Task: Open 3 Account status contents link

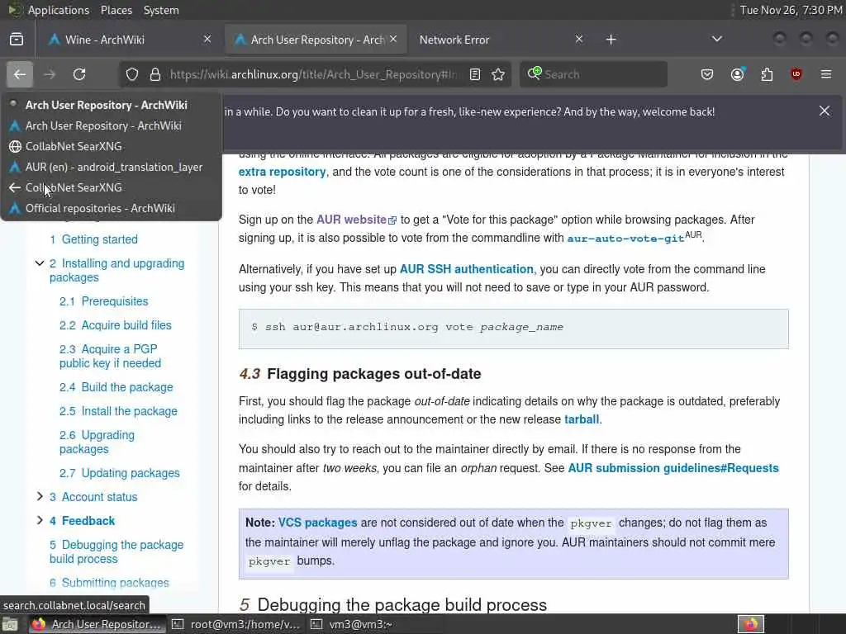Action: tap(93, 497)
